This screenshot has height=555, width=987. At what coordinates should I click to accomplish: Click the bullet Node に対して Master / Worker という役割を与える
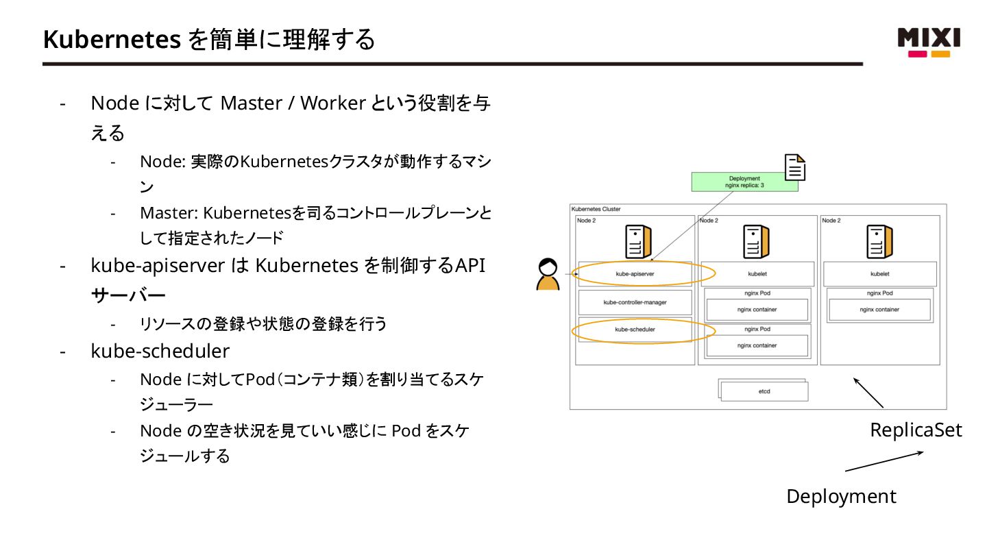click(291, 117)
